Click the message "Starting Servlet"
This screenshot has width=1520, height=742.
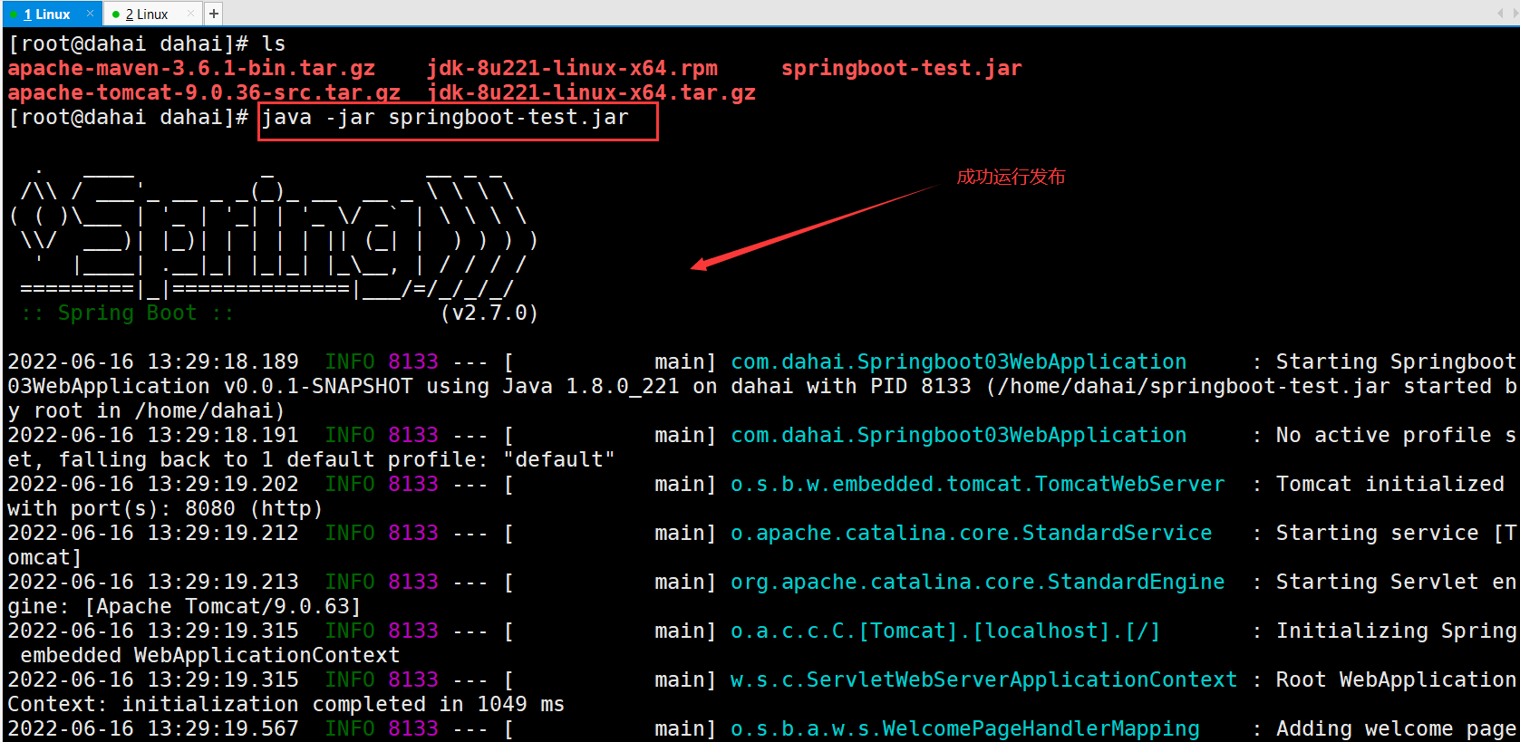coord(1378,583)
